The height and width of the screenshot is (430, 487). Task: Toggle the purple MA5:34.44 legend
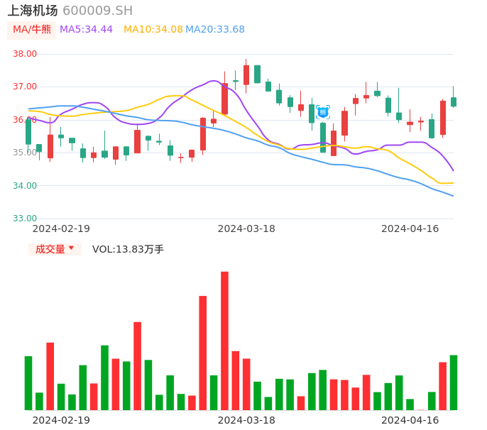pos(86,30)
